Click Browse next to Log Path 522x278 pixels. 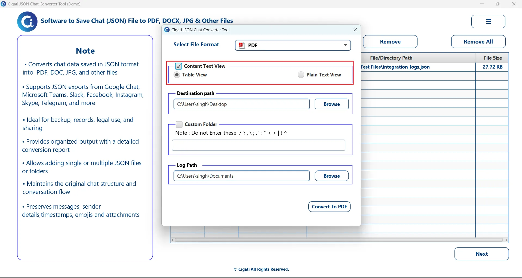(x=331, y=176)
